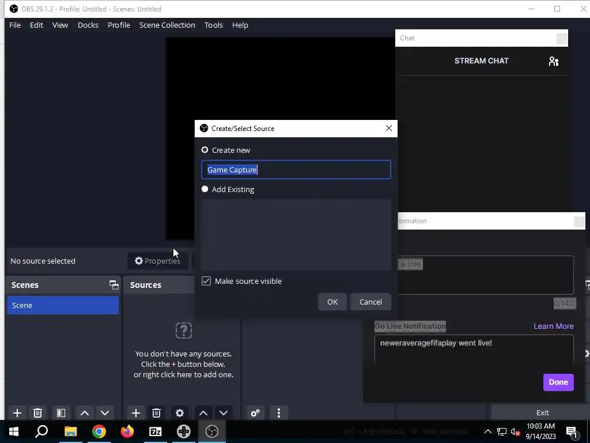This screenshot has width=590, height=443.
Task: Open the gamepad app on taskbar
Action: click(184, 431)
